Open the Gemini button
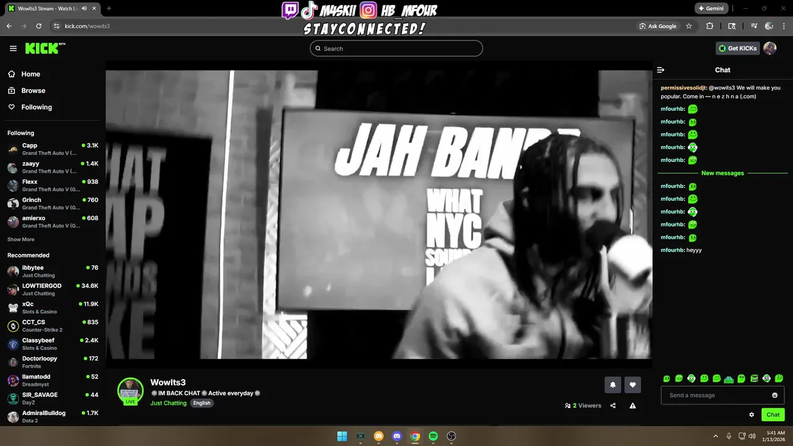Screen dimensions: 793x446 [x=711, y=9]
